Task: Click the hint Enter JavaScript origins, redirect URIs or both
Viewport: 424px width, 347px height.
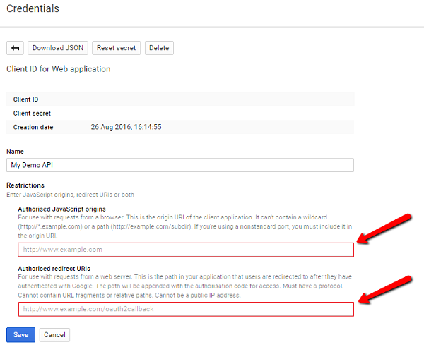Action: [x=70, y=195]
